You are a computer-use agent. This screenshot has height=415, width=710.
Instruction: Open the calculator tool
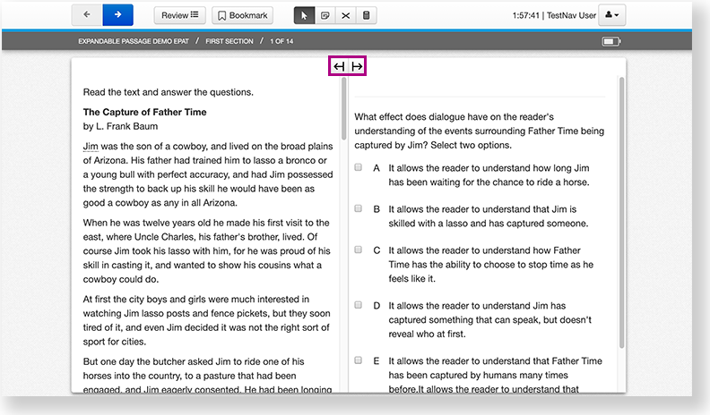click(367, 15)
